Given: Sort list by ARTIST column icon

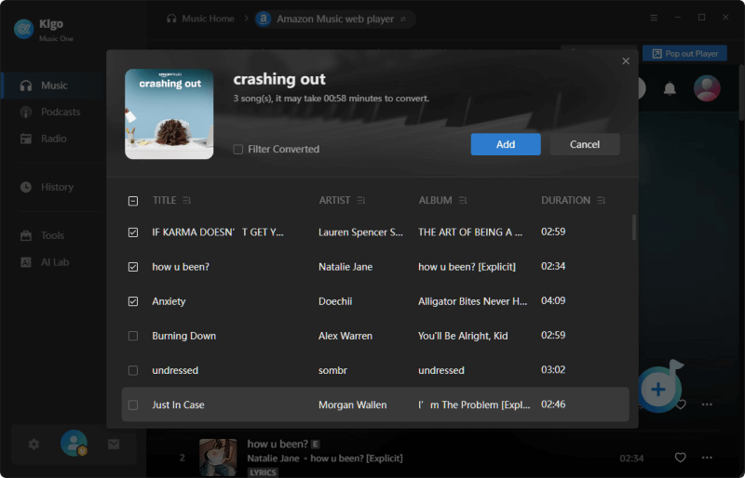Looking at the screenshot, I should [361, 201].
